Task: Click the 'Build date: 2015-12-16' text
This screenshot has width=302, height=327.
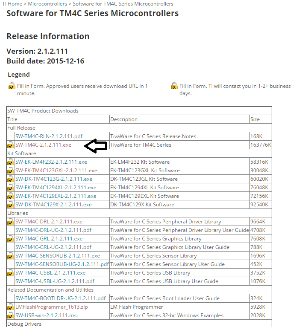Action: [x=45, y=61]
